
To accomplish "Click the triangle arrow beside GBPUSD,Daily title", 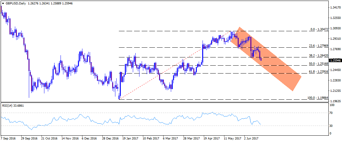I will (3, 3).
